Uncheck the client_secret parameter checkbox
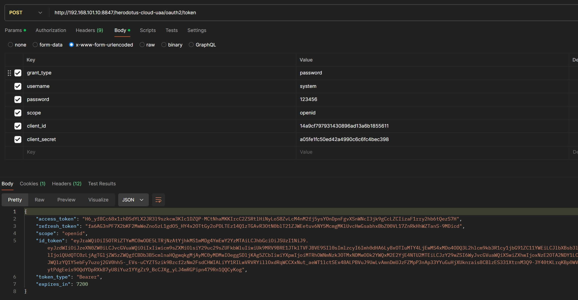This screenshot has height=300, width=578. click(18, 139)
